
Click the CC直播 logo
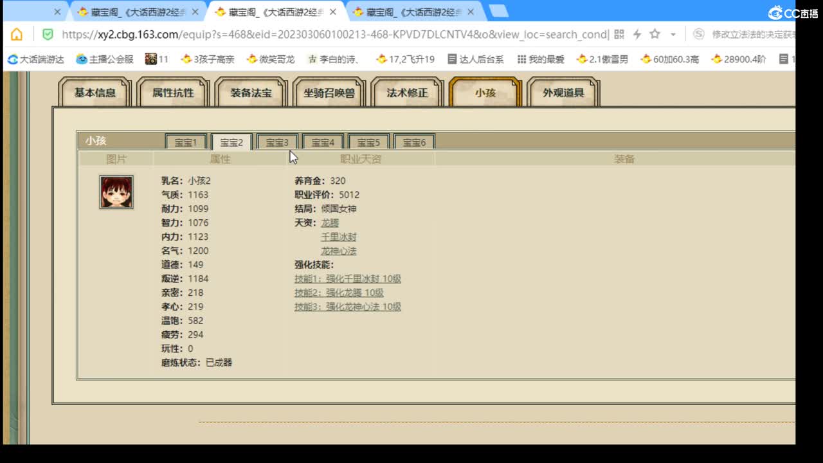click(x=793, y=13)
